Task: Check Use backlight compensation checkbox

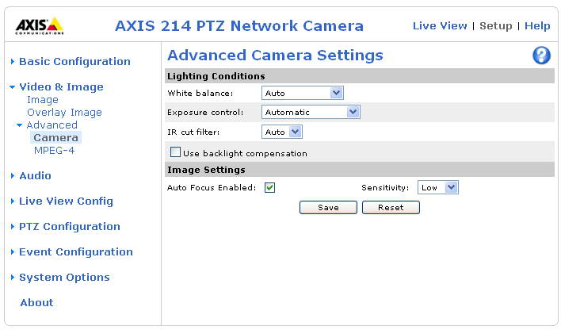Action: tap(175, 152)
